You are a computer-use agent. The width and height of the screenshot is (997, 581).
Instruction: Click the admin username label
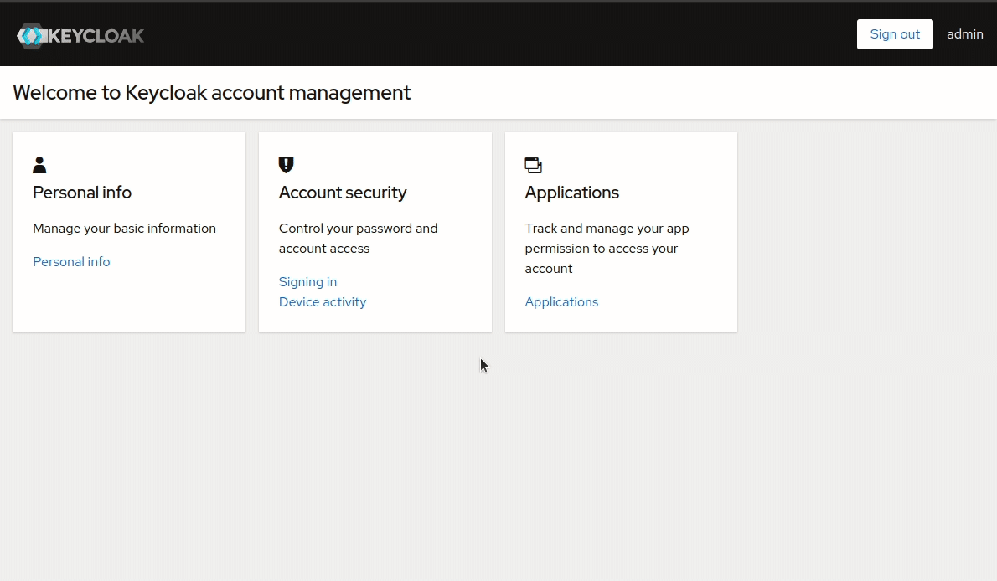[964, 34]
